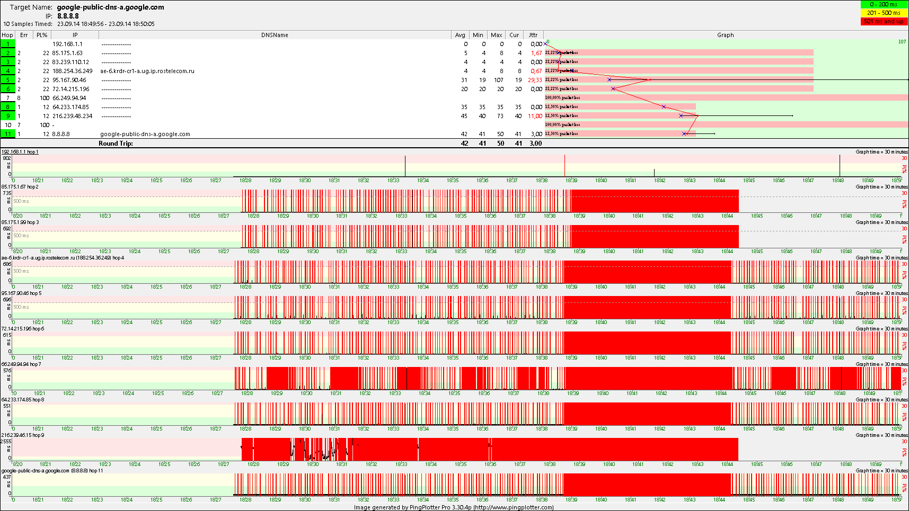Click the 192.168.1.1 hop 1 timeline graph title

(20, 152)
